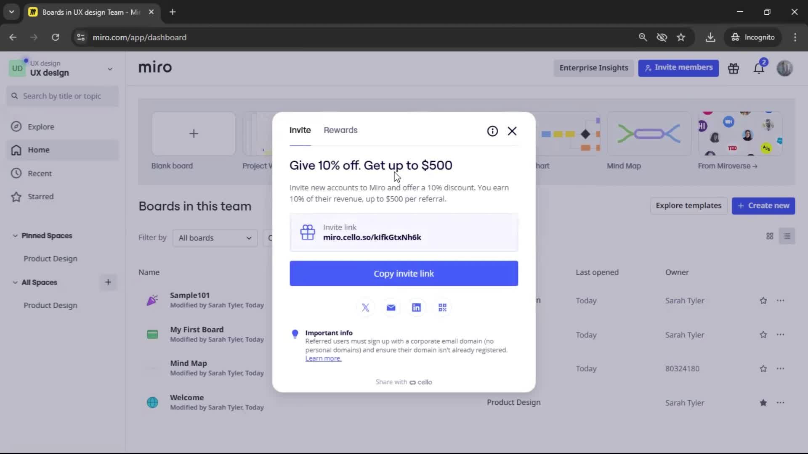The image size is (808, 454).
Task: Open more options for Welcome board
Action: tap(780, 403)
